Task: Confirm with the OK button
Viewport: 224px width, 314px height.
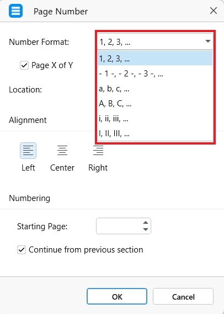Action: [x=117, y=297]
